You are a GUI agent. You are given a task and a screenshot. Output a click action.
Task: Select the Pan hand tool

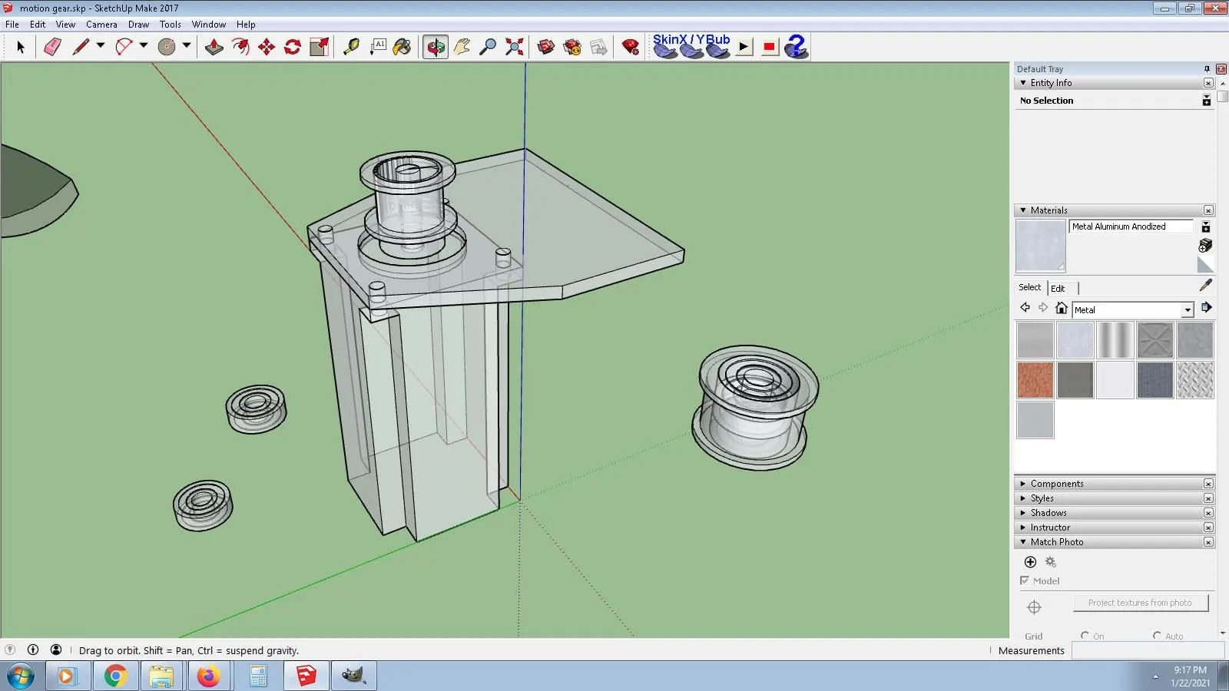[462, 47]
